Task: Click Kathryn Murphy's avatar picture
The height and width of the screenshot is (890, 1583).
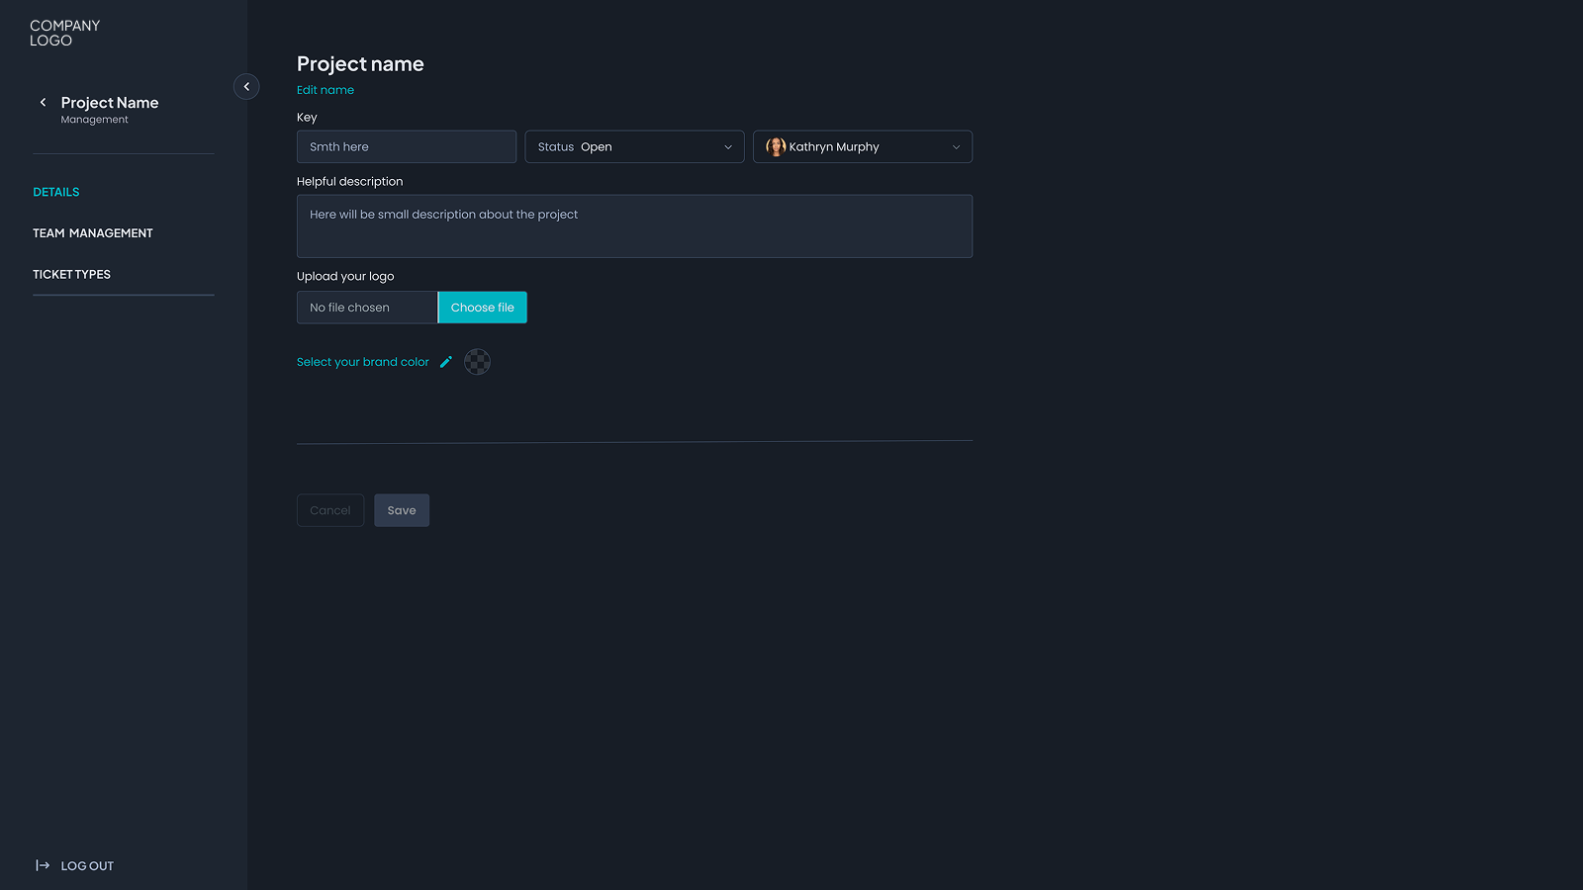Action: click(x=776, y=147)
